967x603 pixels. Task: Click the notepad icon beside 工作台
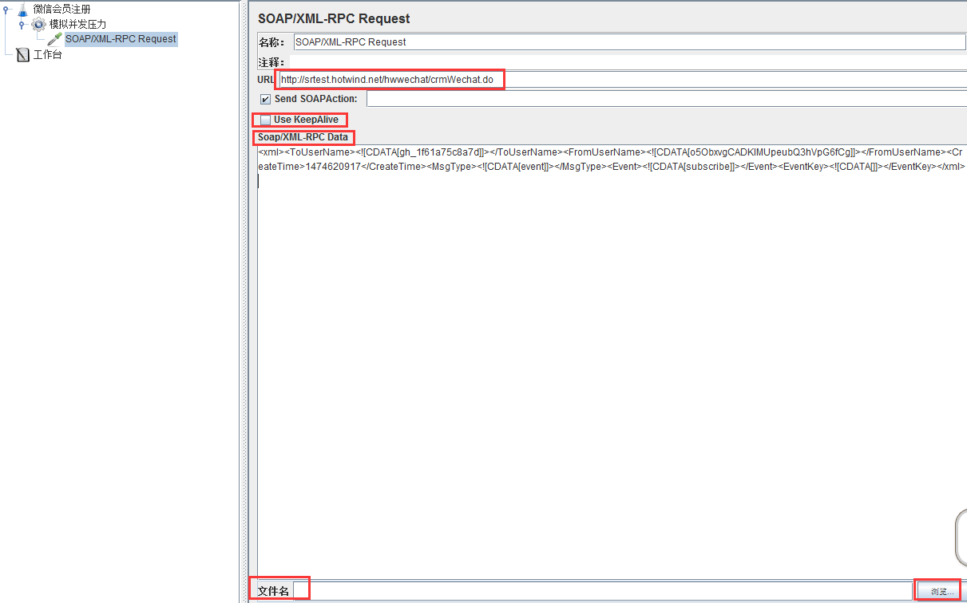point(22,53)
